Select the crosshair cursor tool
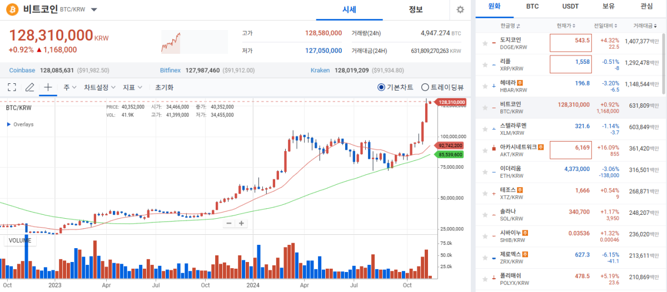The width and height of the screenshot is (667, 292). click(x=48, y=87)
